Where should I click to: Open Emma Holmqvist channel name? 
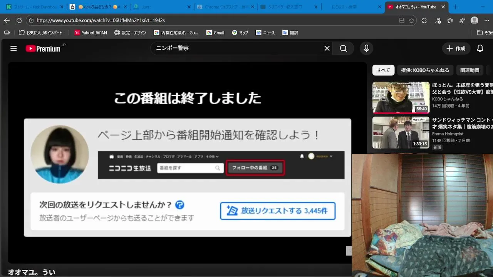pyautogui.click(x=448, y=134)
